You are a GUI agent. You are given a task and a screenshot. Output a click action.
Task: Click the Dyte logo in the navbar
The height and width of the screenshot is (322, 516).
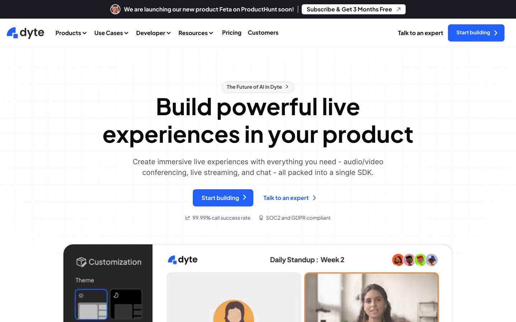(25, 33)
